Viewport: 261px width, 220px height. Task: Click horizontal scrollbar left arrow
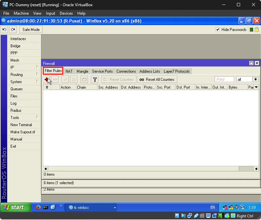[46, 169]
